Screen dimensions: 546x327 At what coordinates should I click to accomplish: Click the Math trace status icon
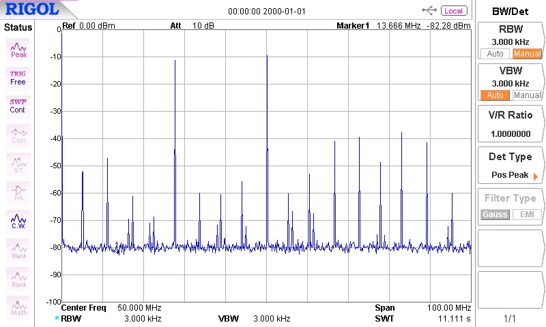click(x=18, y=307)
